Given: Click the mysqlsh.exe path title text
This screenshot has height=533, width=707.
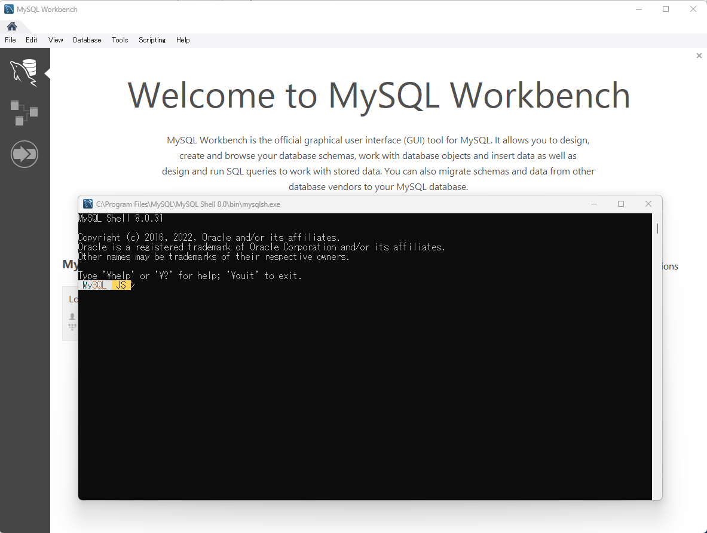Looking at the screenshot, I should pyautogui.click(x=188, y=204).
